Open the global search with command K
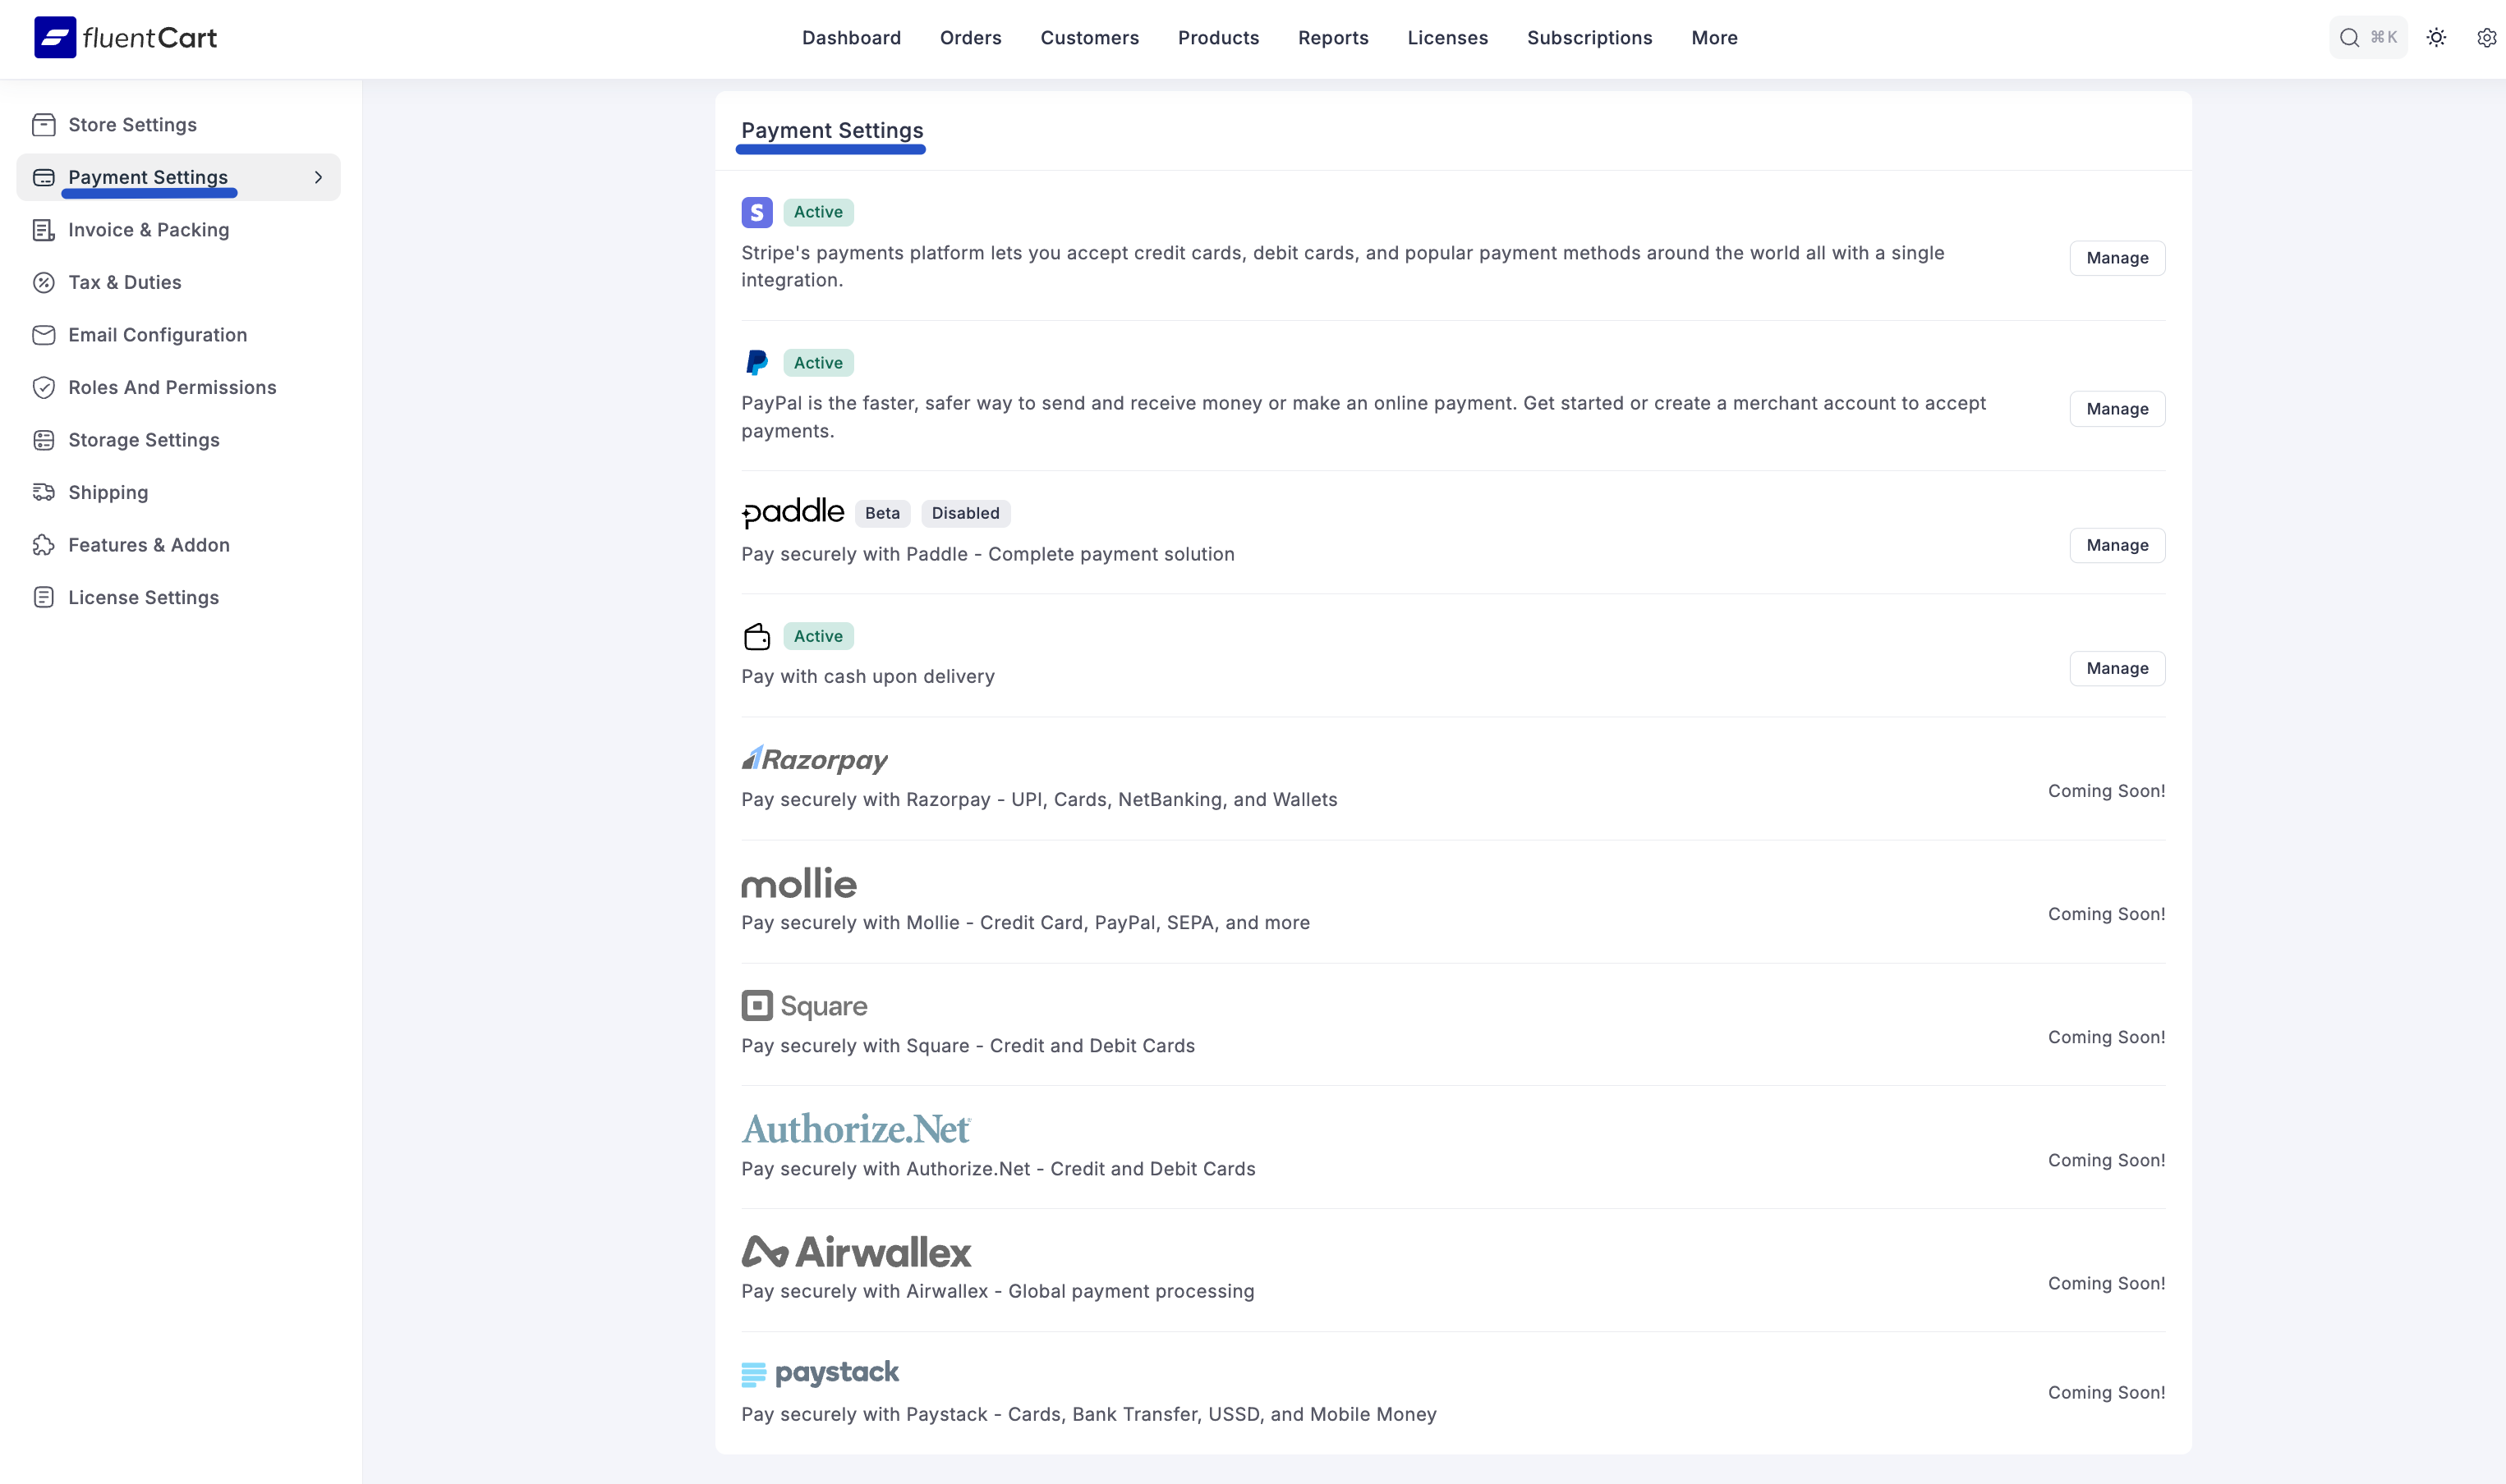This screenshot has width=2506, height=1484. pos(2369,37)
